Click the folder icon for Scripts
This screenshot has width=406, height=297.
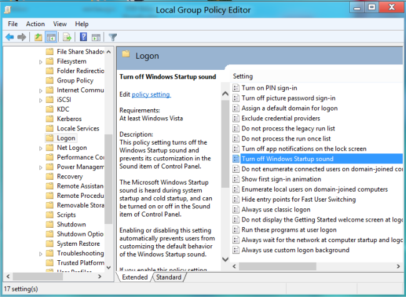click(49, 215)
